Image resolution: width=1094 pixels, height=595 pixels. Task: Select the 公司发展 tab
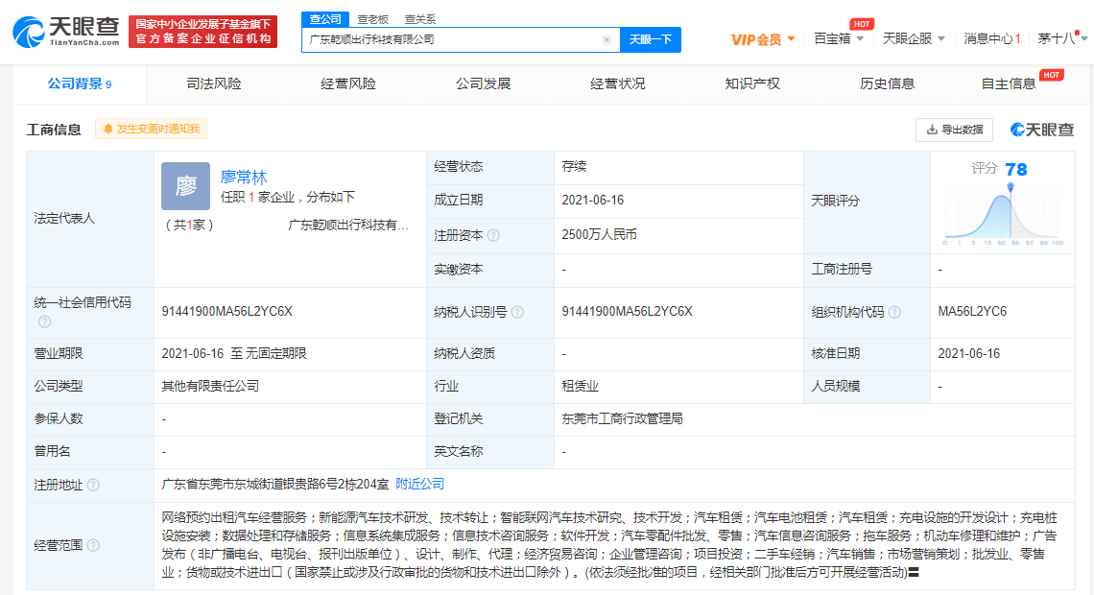tap(483, 84)
